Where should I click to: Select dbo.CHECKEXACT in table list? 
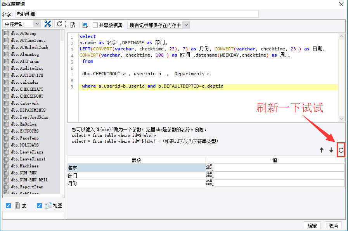[x=27, y=89]
